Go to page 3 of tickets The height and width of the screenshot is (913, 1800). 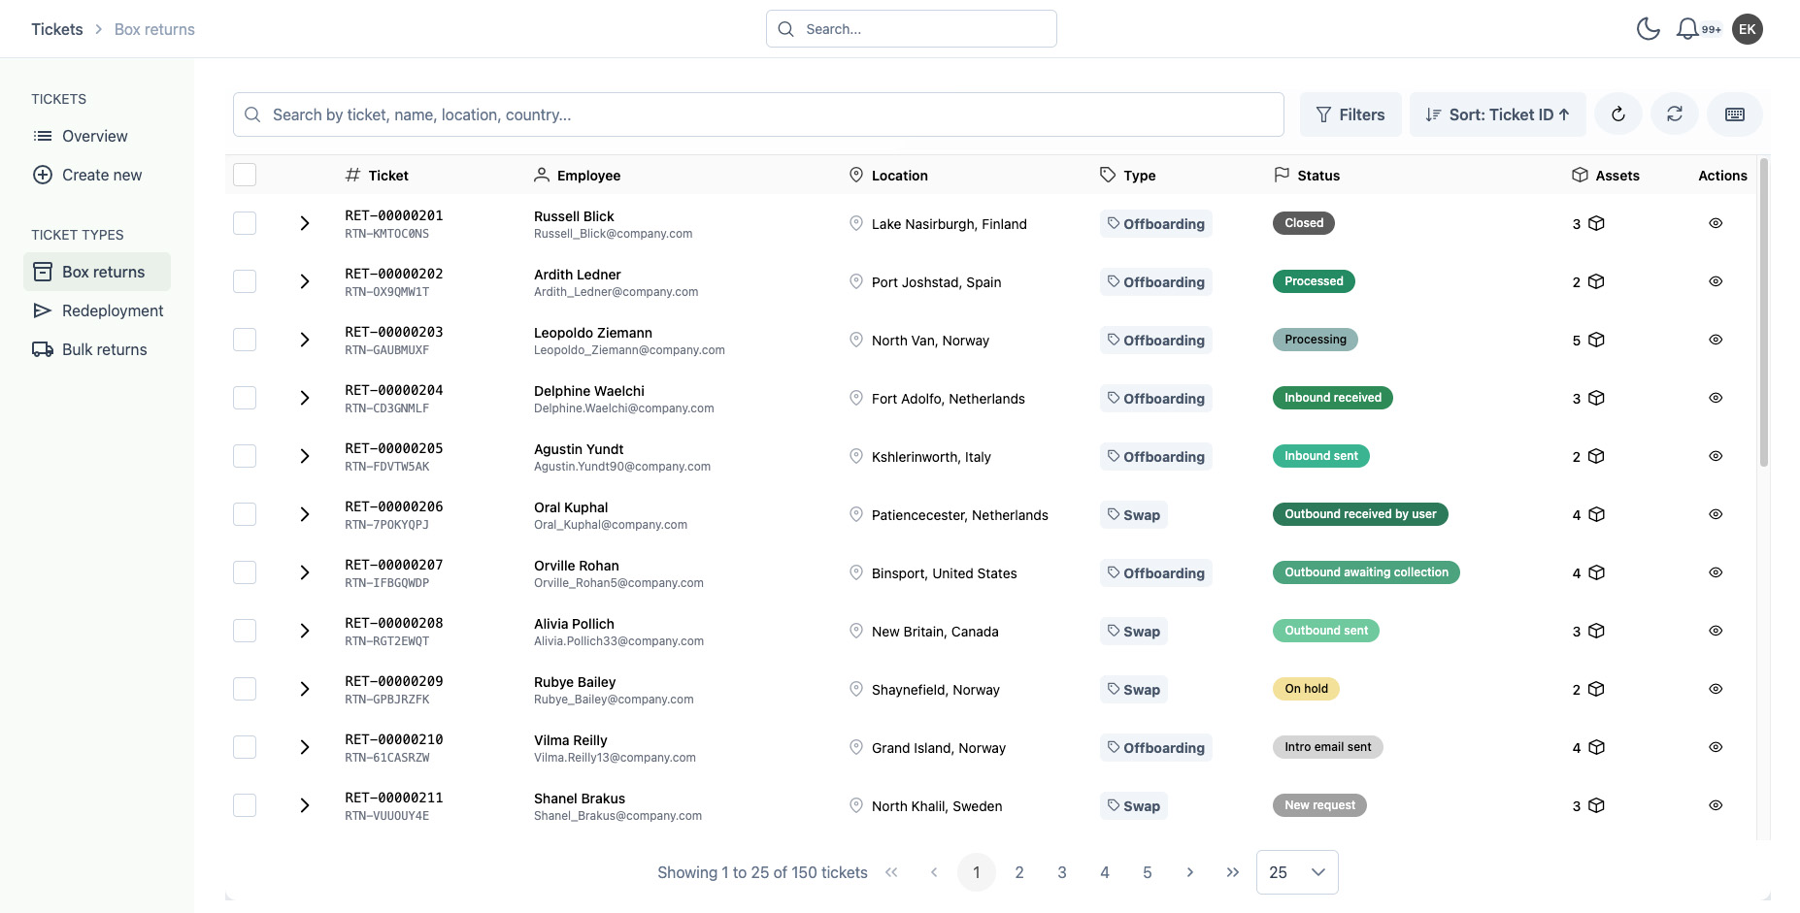[x=1061, y=872]
